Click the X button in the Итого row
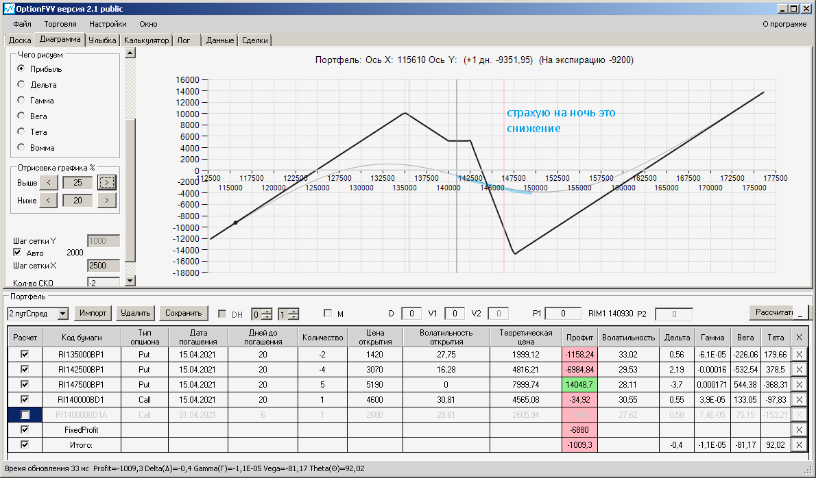This screenshot has height=478, width=816. (x=799, y=444)
